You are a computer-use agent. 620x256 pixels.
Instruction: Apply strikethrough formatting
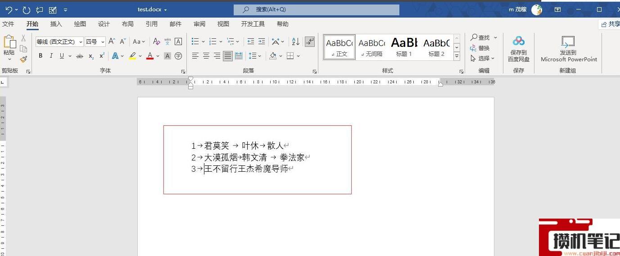click(80, 56)
